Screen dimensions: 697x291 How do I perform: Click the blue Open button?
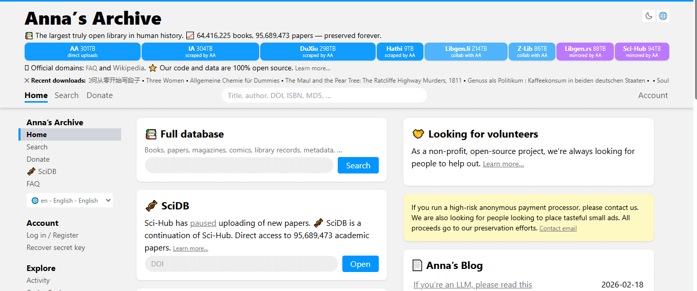pos(360,264)
